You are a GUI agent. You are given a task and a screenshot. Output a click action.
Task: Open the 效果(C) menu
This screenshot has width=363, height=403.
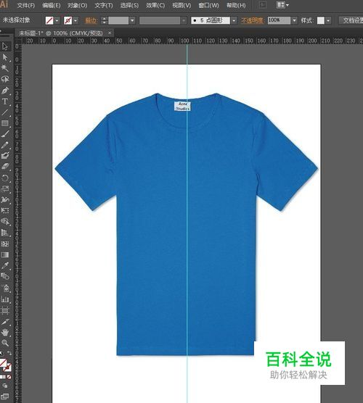click(x=155, y=5)
